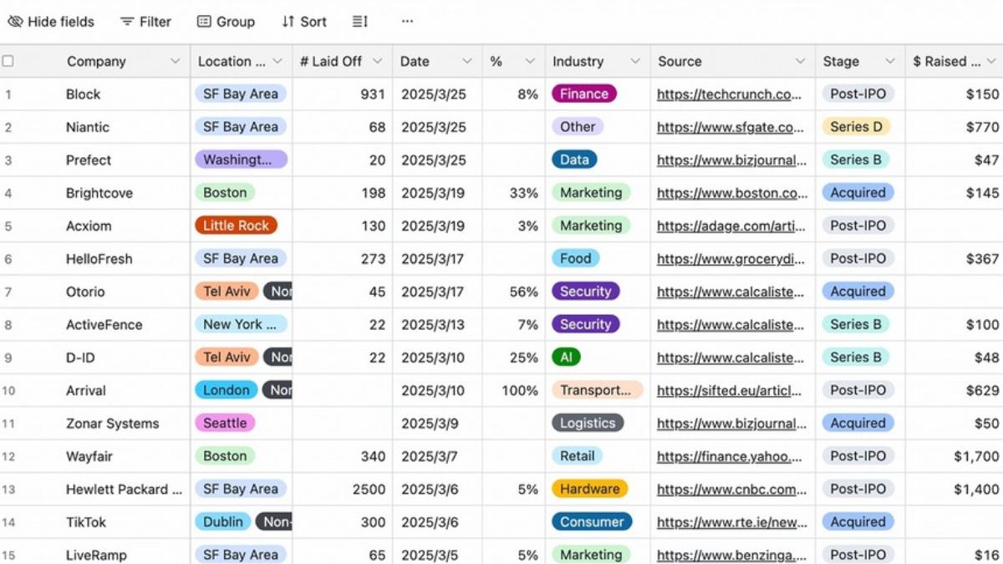Select the Logistics industry tag
The height and width of the screenshot is (564, 1003).
pos(588,423)
